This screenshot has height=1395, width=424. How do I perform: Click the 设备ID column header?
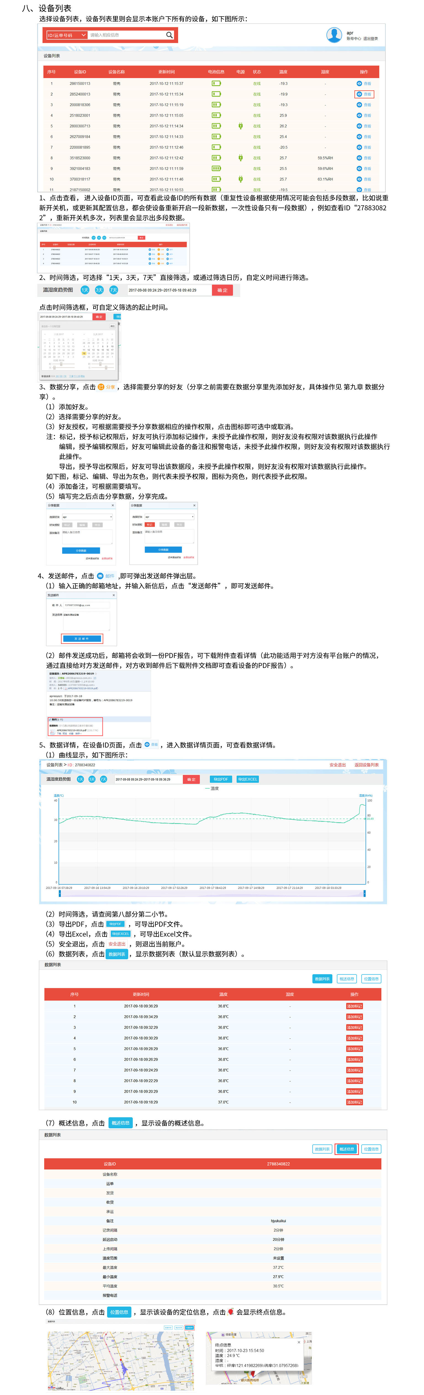click(x=80, y=72)
